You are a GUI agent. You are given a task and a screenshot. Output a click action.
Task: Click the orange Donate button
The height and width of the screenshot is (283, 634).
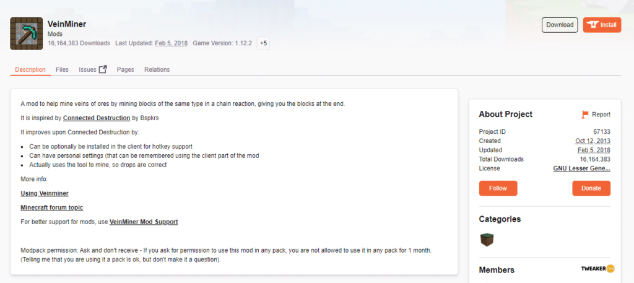coord(591,188)
